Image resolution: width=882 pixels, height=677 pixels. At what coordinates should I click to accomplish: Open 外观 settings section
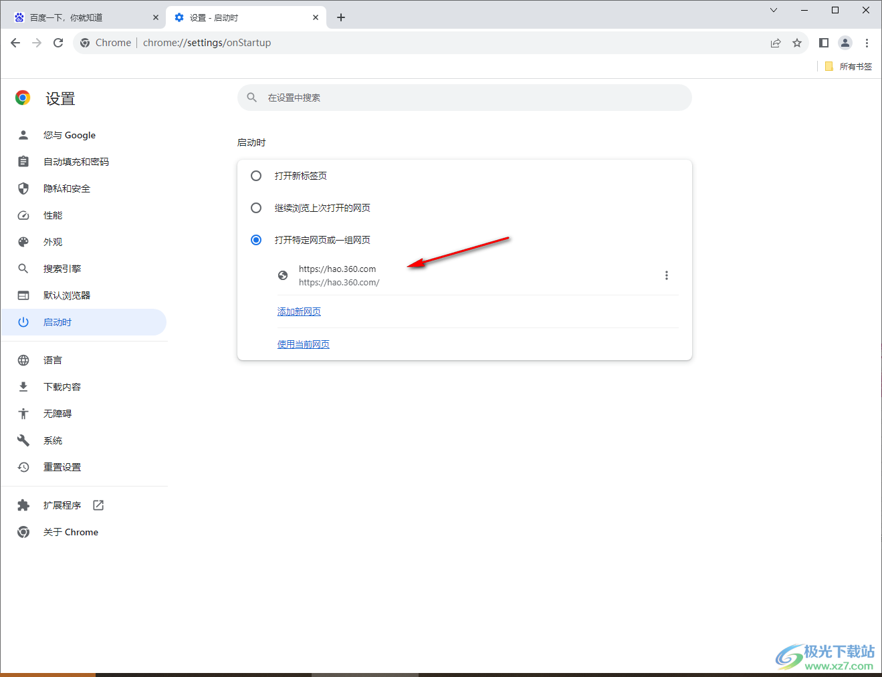[x=84, y=242]
